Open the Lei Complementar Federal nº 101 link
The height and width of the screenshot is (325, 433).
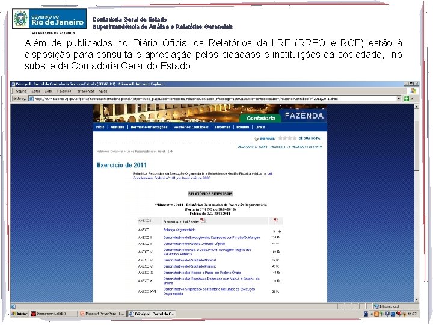point(203,176)
